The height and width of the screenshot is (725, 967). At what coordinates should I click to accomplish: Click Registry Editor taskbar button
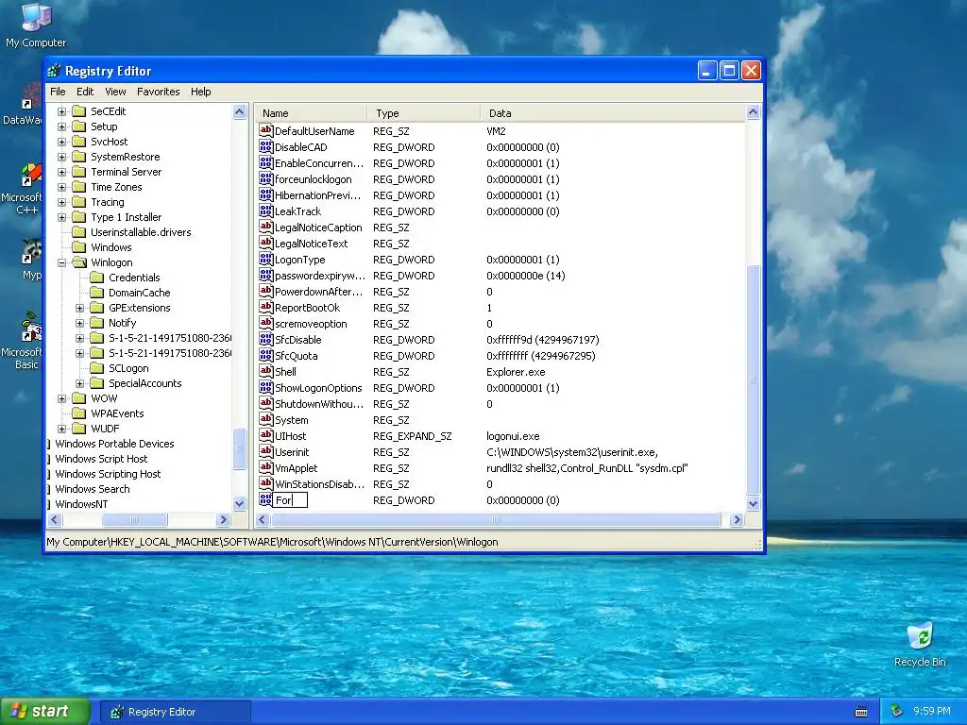click(x=175, y=712)
